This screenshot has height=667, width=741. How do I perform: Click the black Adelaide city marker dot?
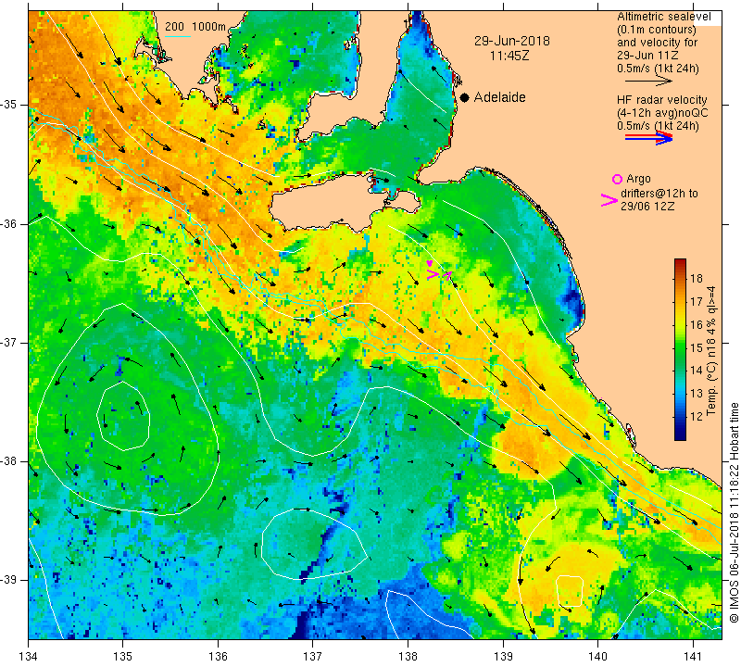pyautogui.click(x=465, y=97)
